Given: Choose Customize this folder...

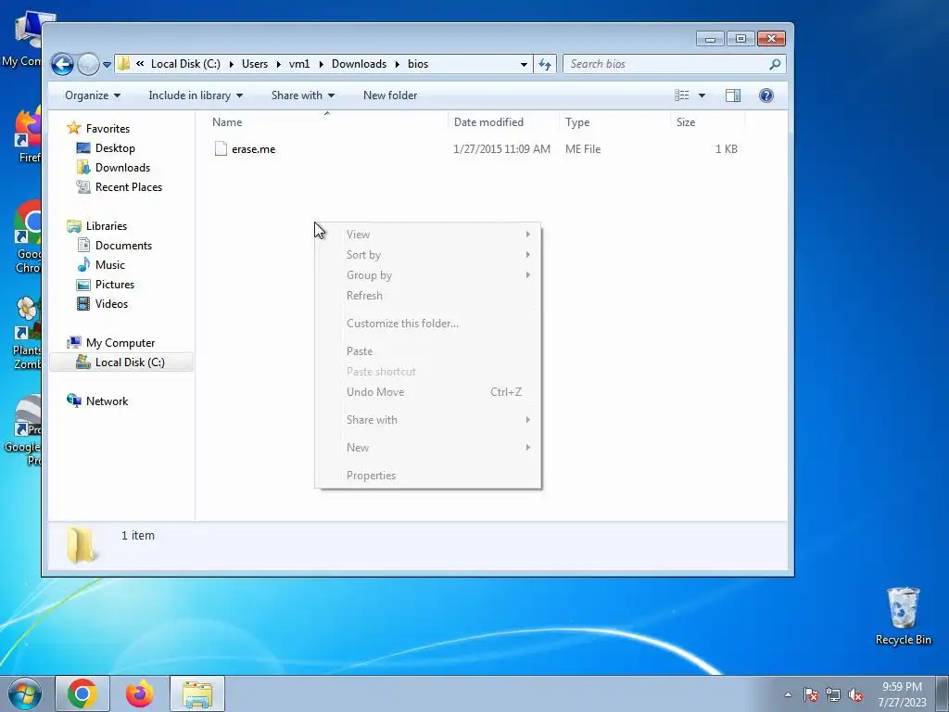Looking at the screenshot, I should tap(428, 324).
